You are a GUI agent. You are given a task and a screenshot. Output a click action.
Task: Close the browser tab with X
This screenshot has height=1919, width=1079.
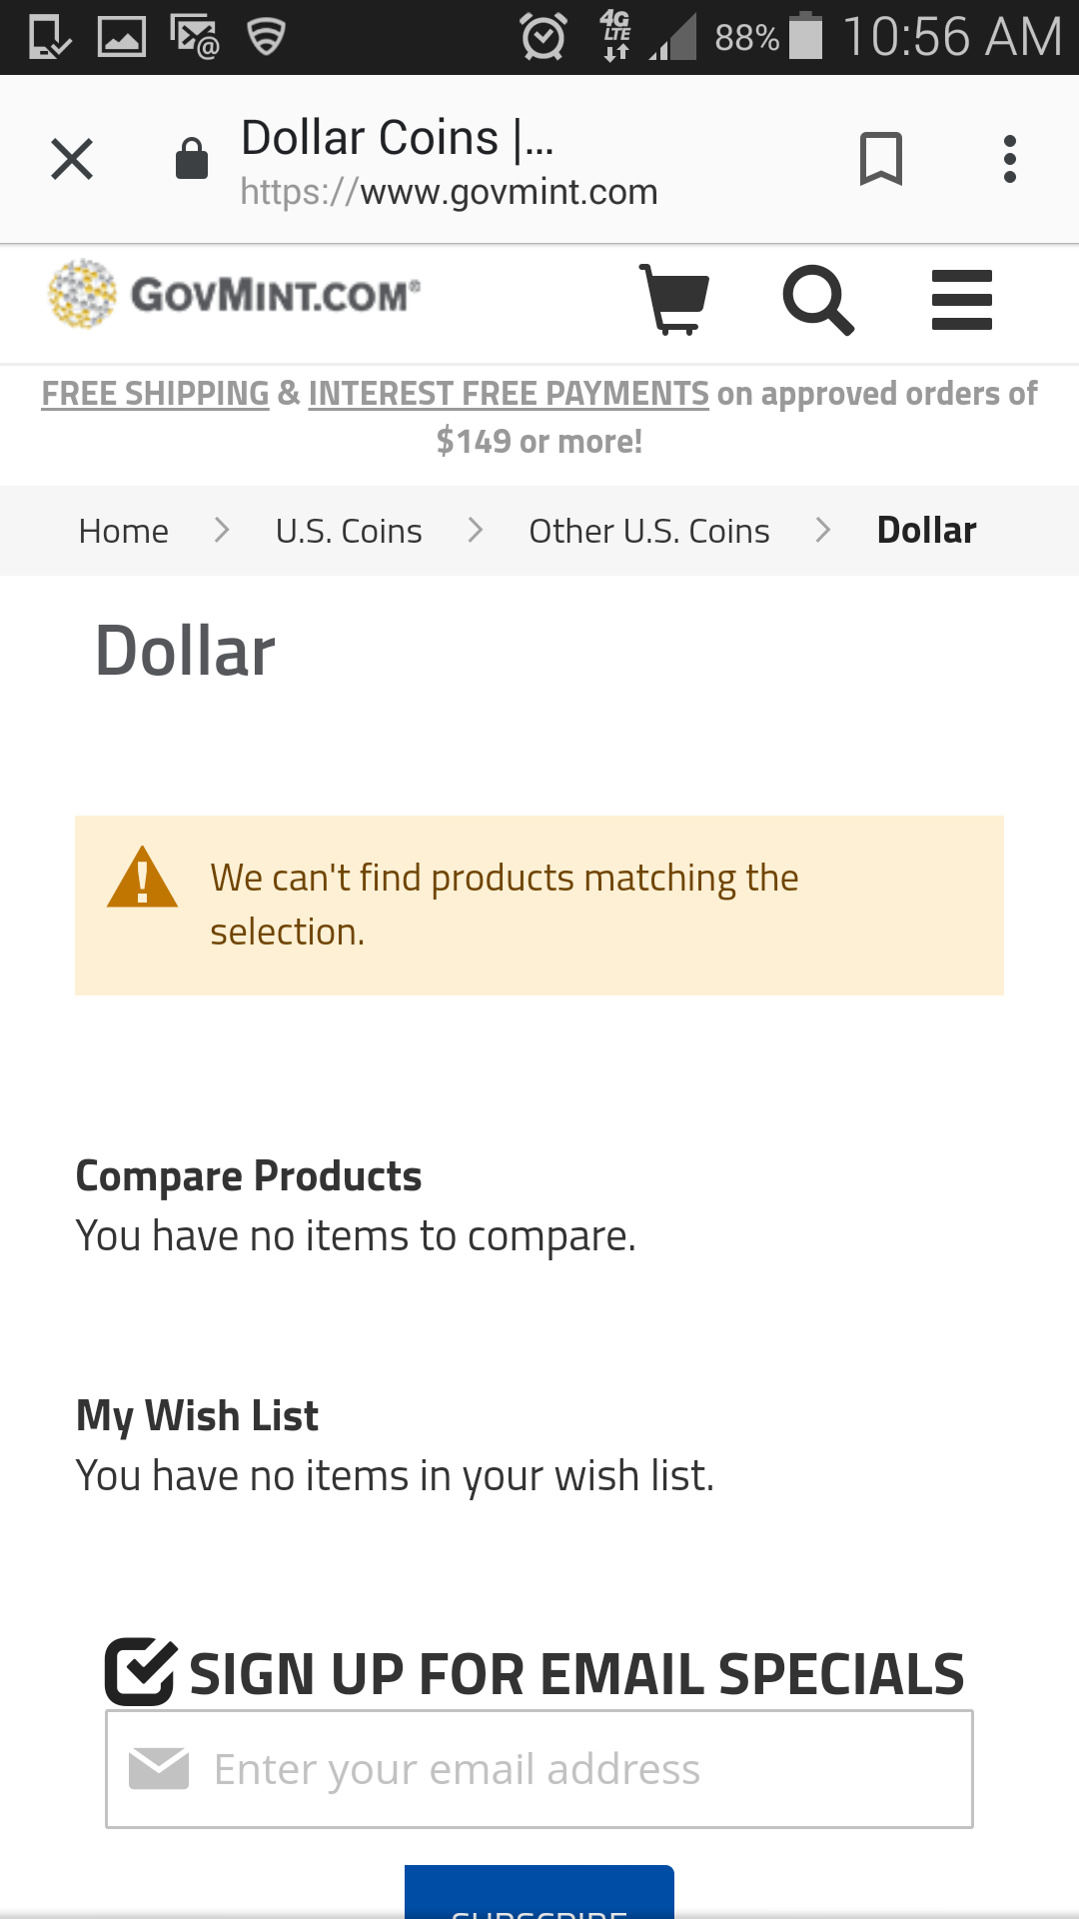72,159
